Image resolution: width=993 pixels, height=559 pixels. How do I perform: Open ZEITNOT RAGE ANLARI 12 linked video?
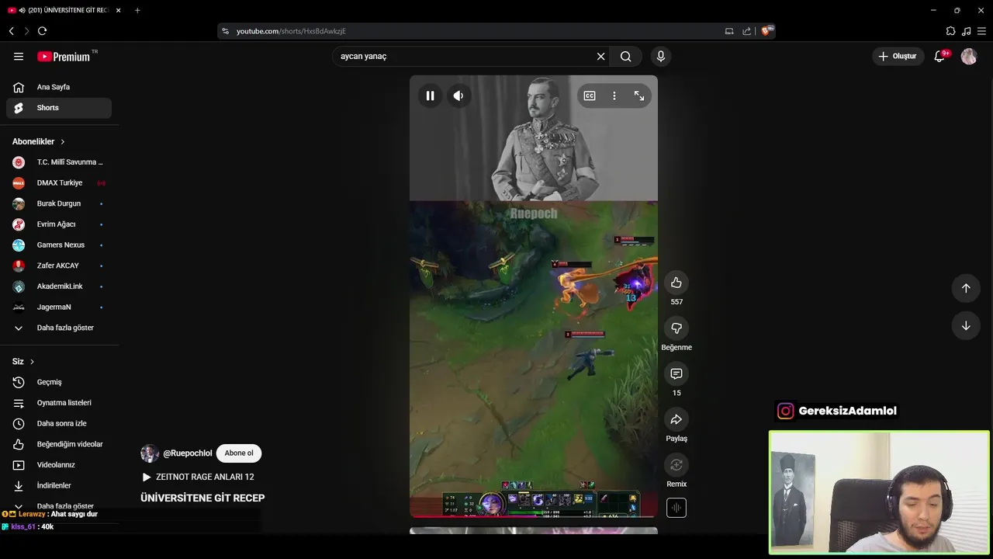(199, 477)
